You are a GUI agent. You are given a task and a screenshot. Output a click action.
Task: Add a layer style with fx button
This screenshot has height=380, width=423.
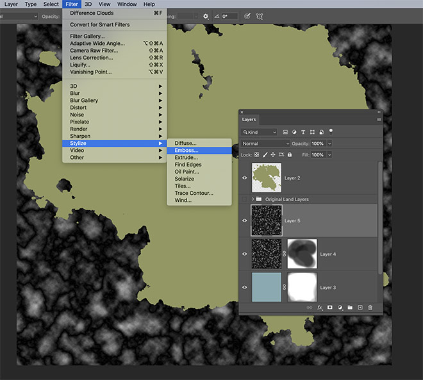[x=319, y=308]
